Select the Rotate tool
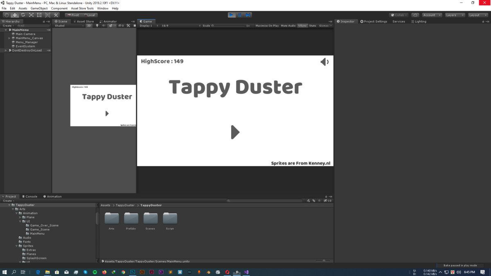491x276 pixels. [x=23, y=15]
